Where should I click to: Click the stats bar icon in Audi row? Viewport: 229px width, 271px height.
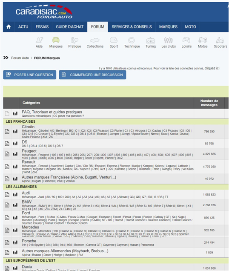[15, 195]
